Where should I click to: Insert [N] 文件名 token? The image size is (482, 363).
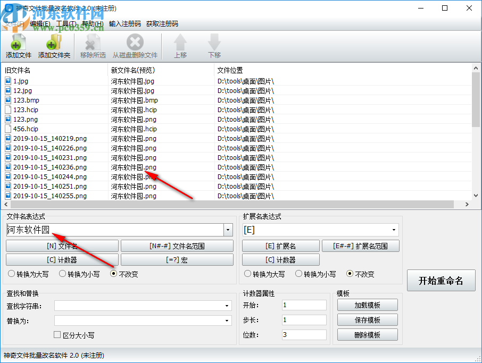(62, 246)
